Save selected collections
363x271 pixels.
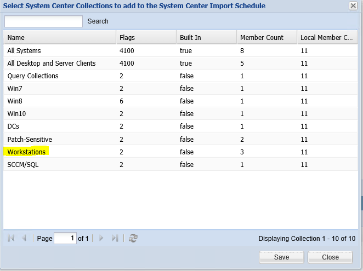tap(281, 257)
